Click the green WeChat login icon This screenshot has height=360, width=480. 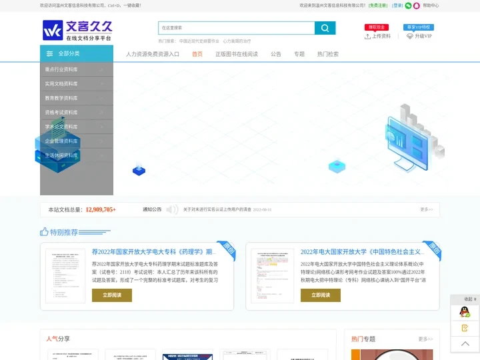(x=408, y=5)
